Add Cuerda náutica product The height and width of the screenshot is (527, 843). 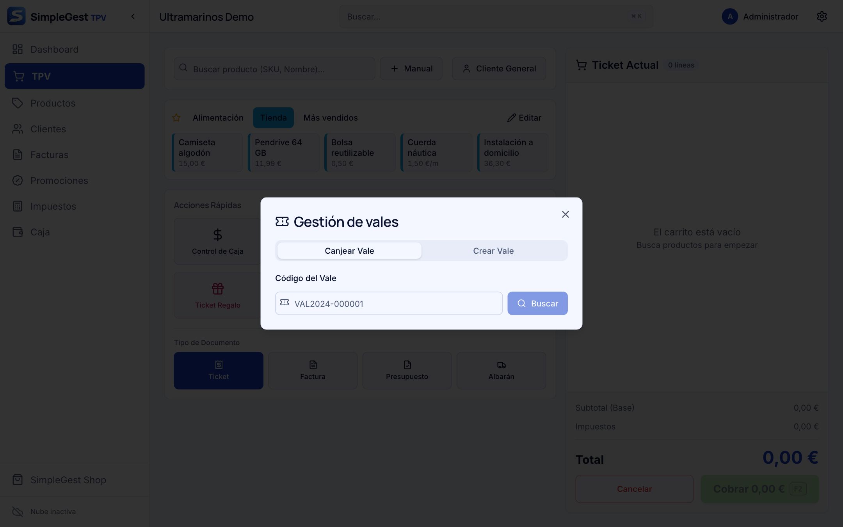(436, 153)
